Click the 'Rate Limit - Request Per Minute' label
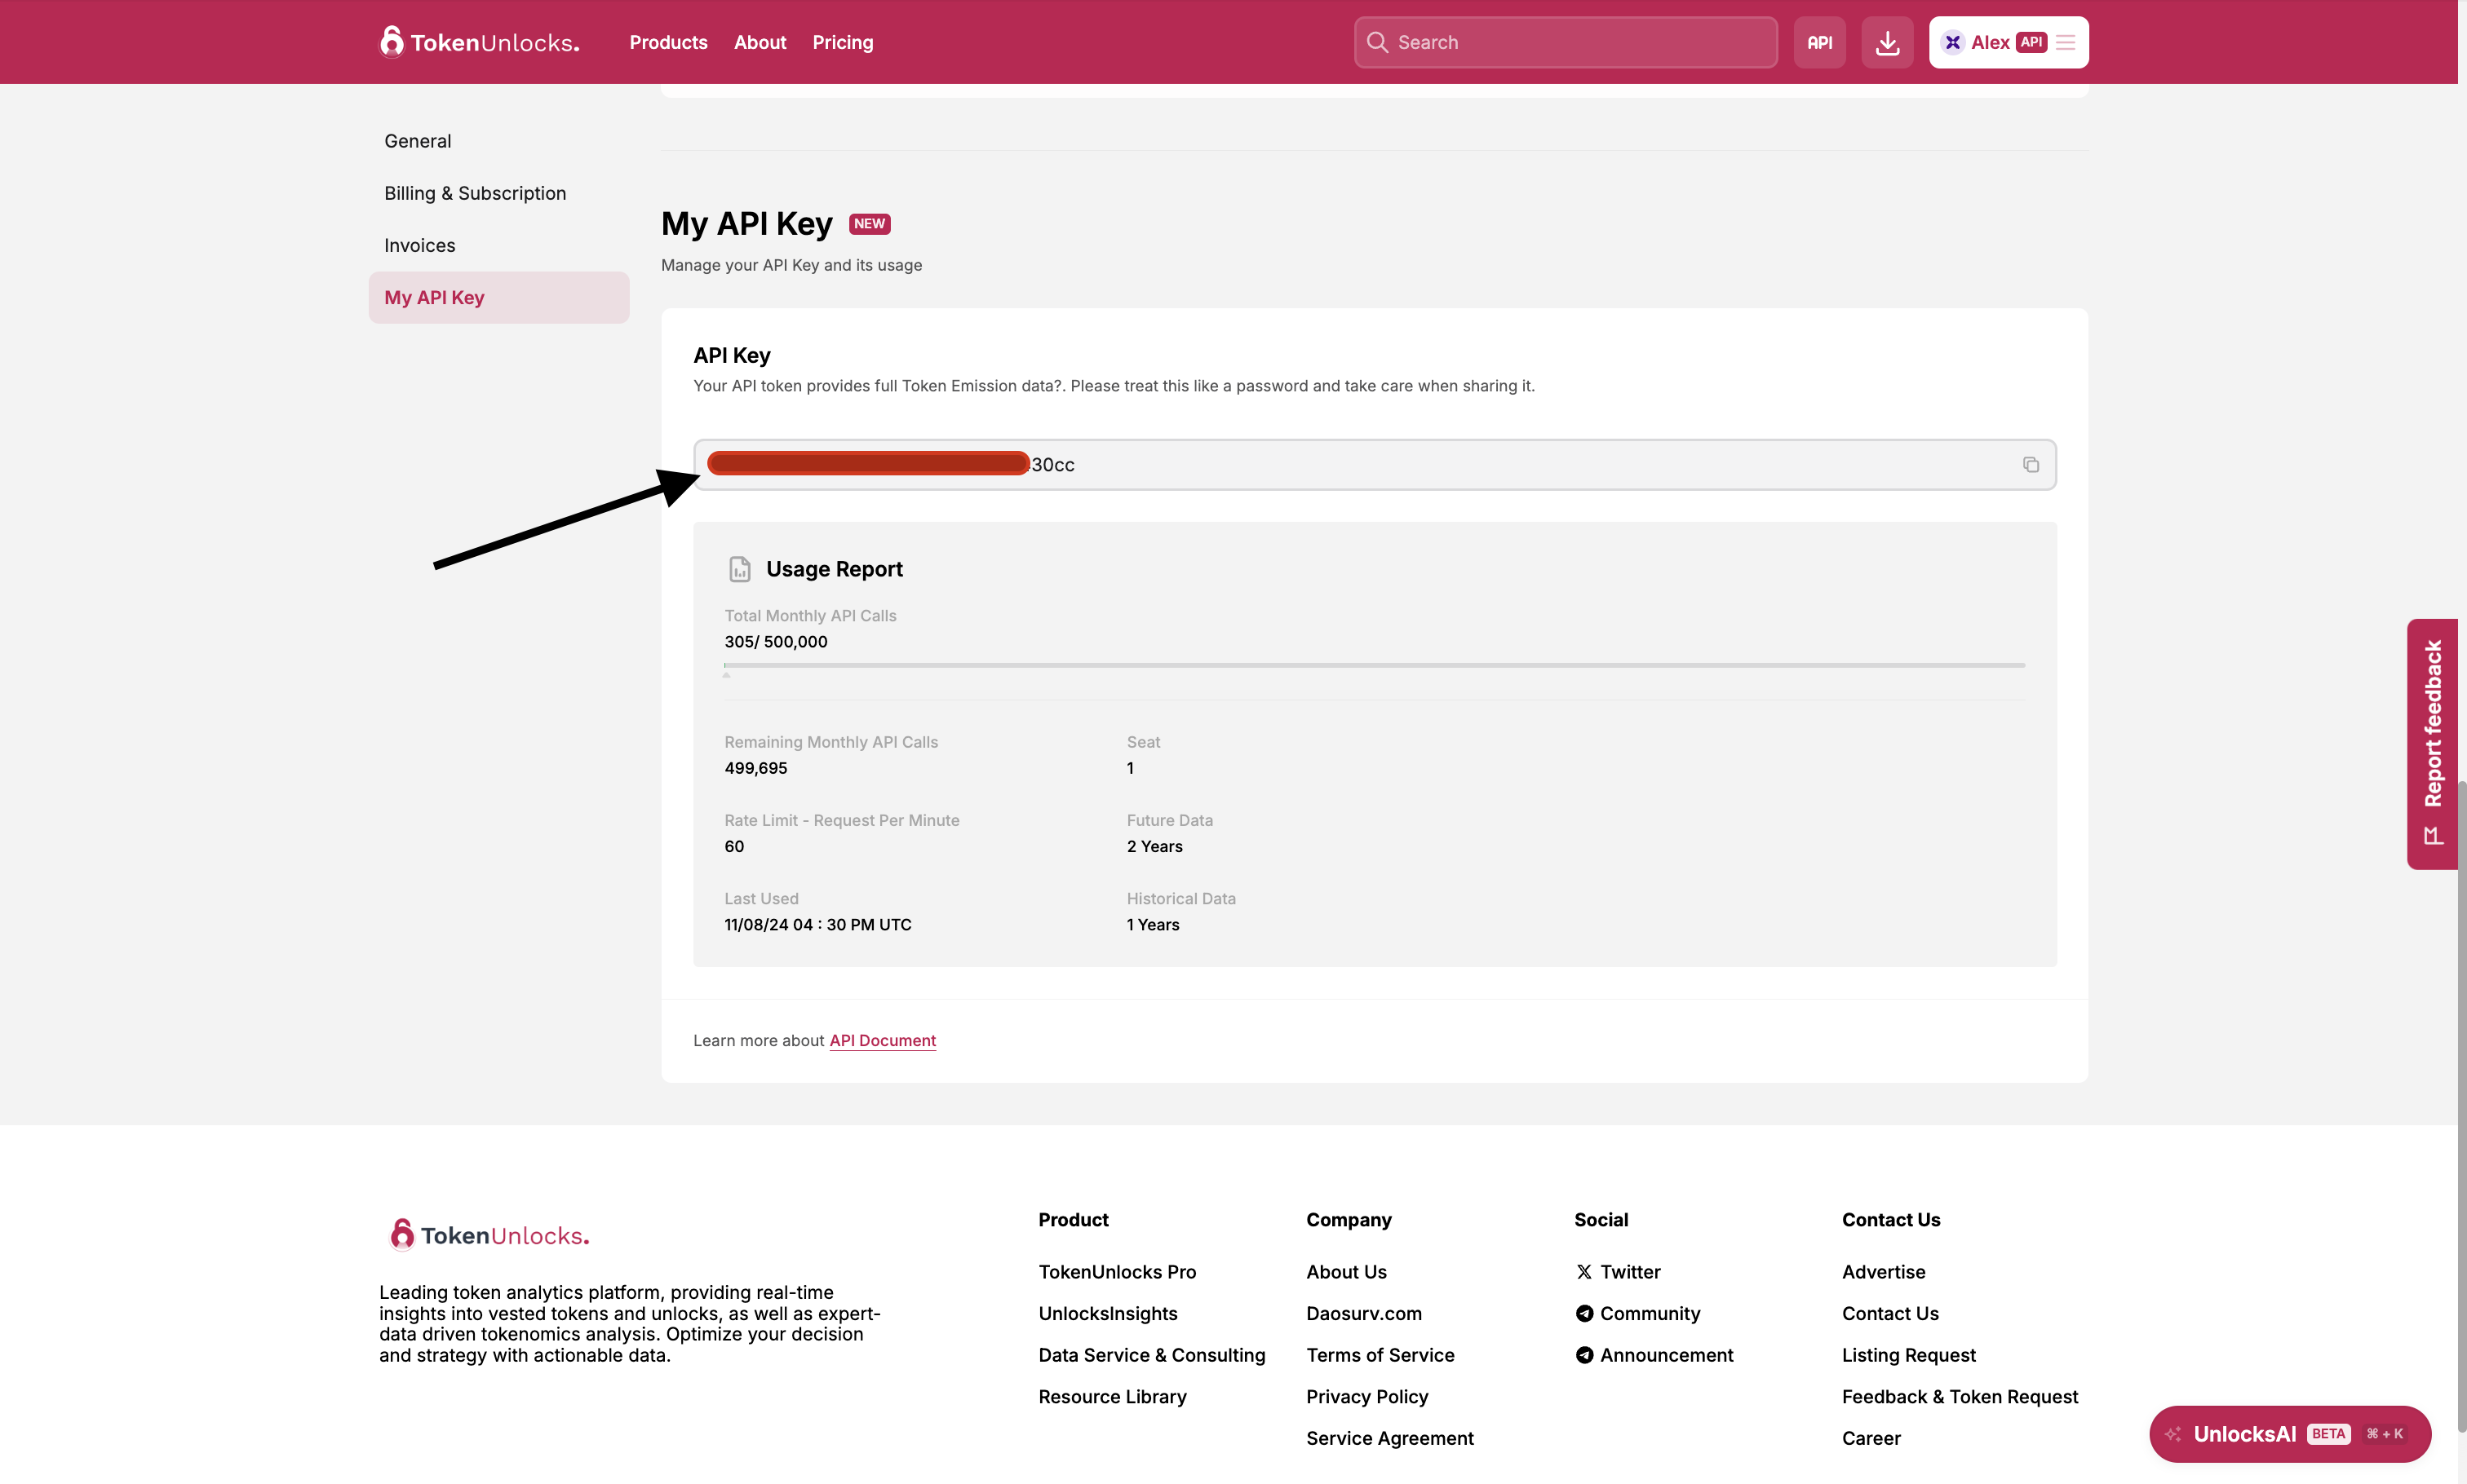The width and height of the screenshot is (2467, 1484). point(841,820)
